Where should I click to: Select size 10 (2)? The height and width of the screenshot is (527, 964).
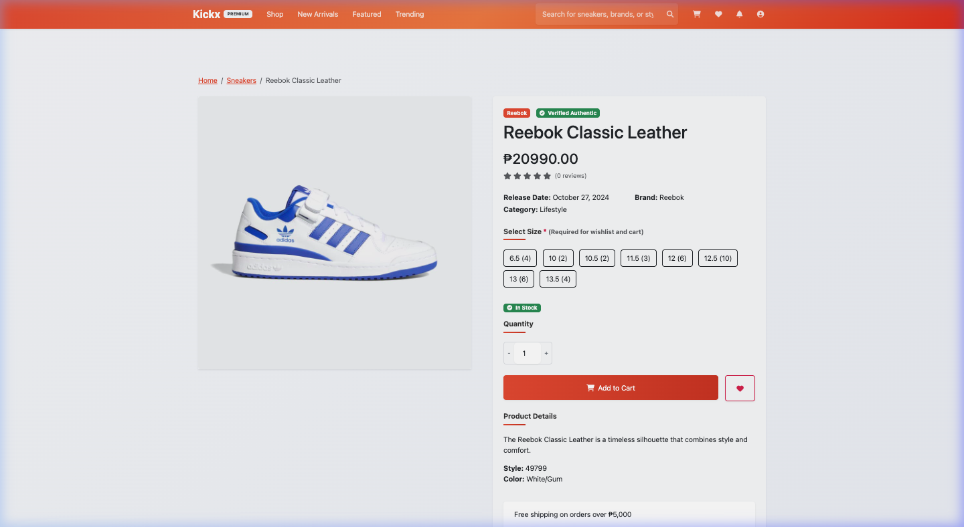tap(558, 258)
